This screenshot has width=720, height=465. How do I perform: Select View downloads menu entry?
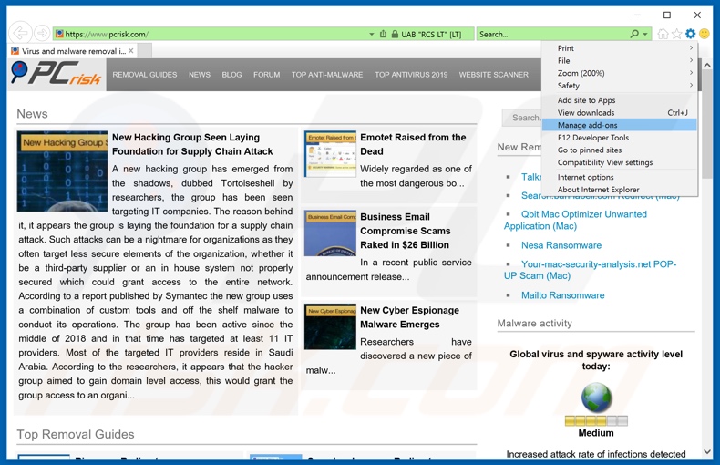[x=620, y=112]
